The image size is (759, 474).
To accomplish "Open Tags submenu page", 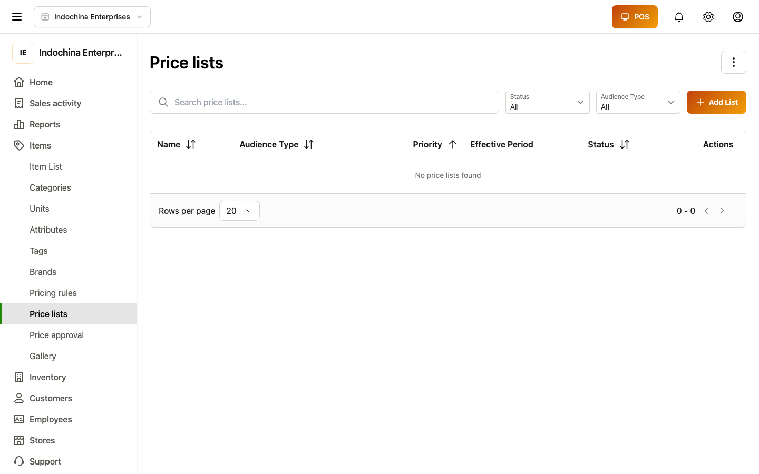I will [69, 251].
